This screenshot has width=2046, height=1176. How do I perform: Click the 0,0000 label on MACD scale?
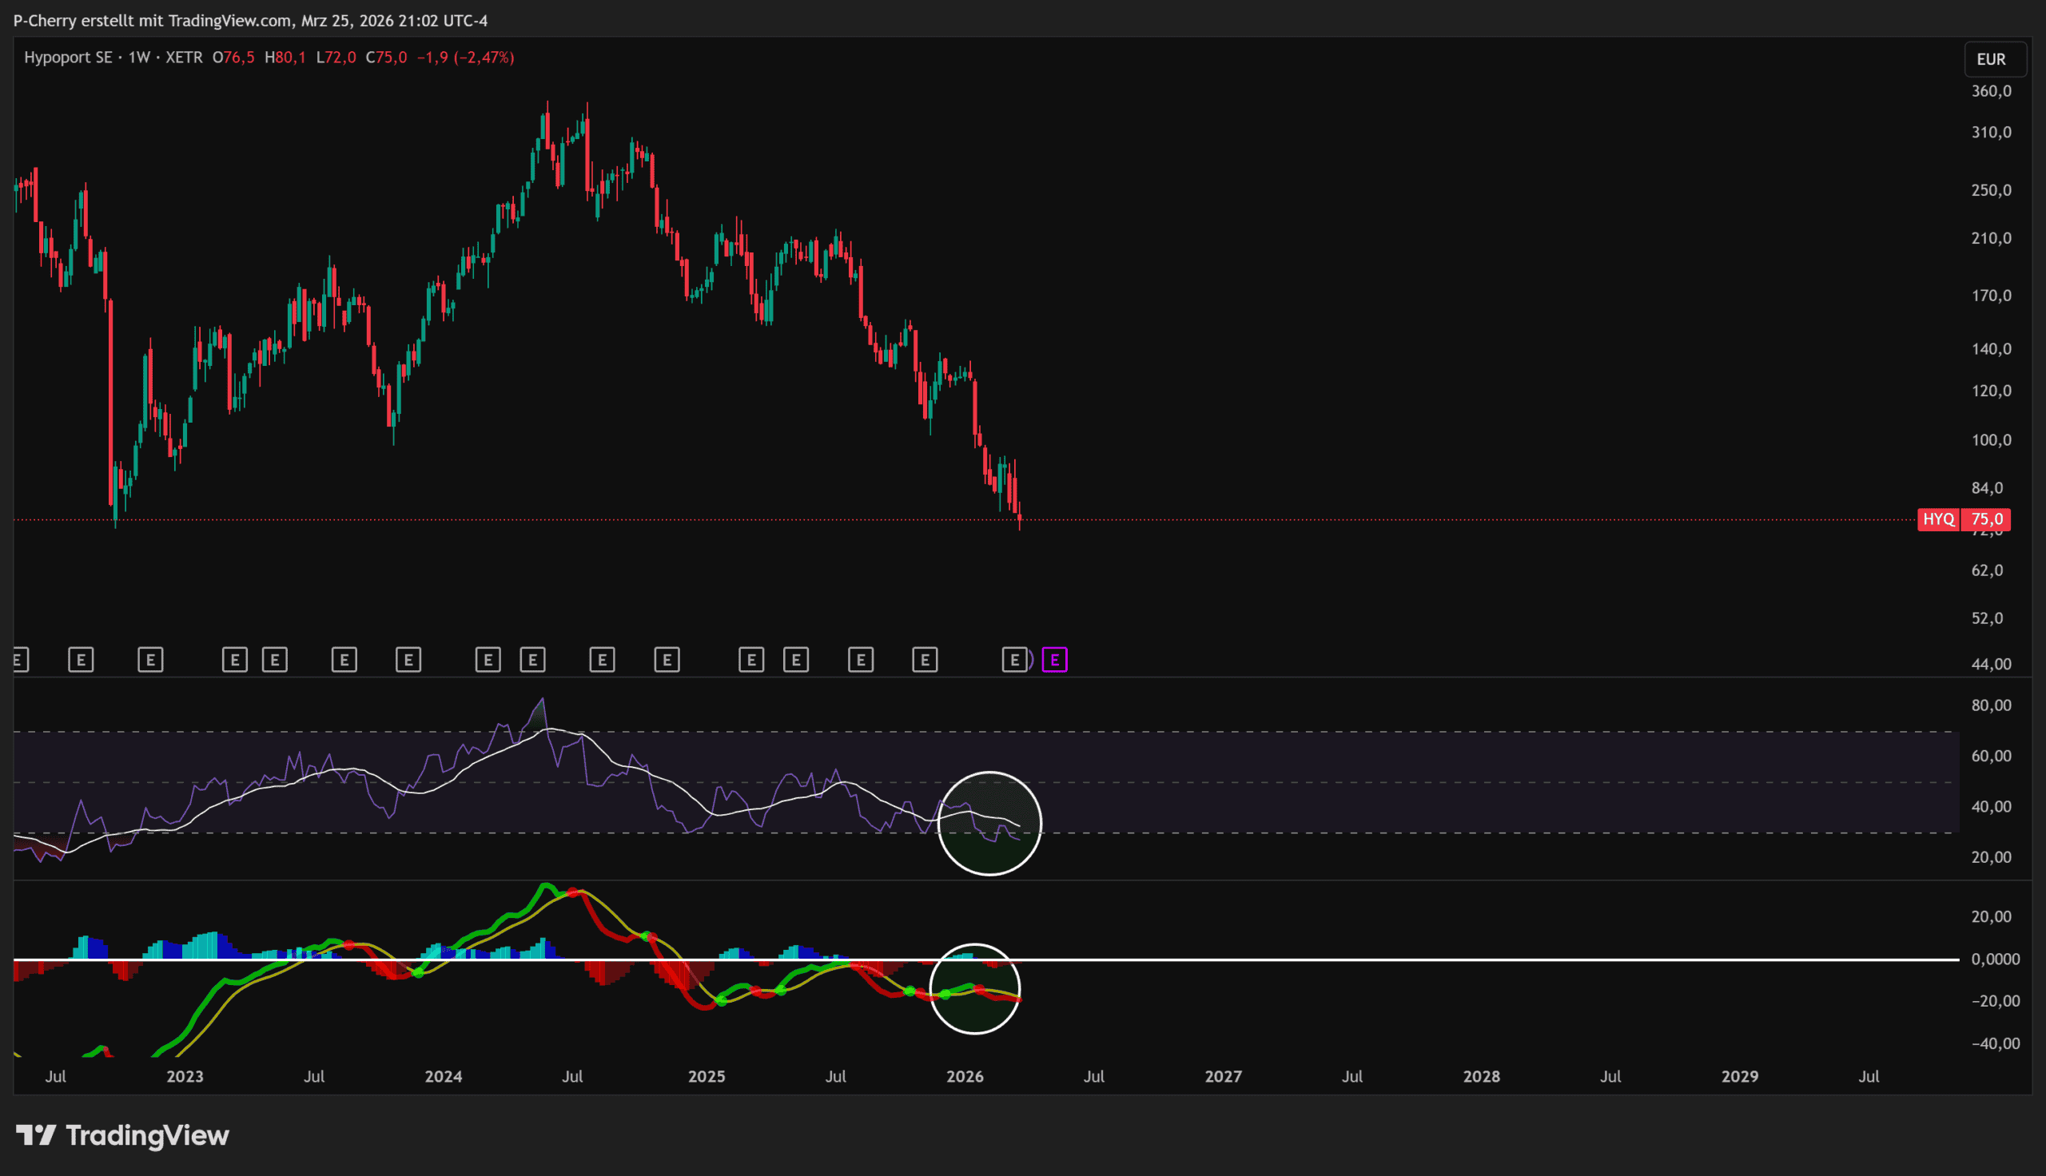pyautogui.click(x=1995, y=959)
